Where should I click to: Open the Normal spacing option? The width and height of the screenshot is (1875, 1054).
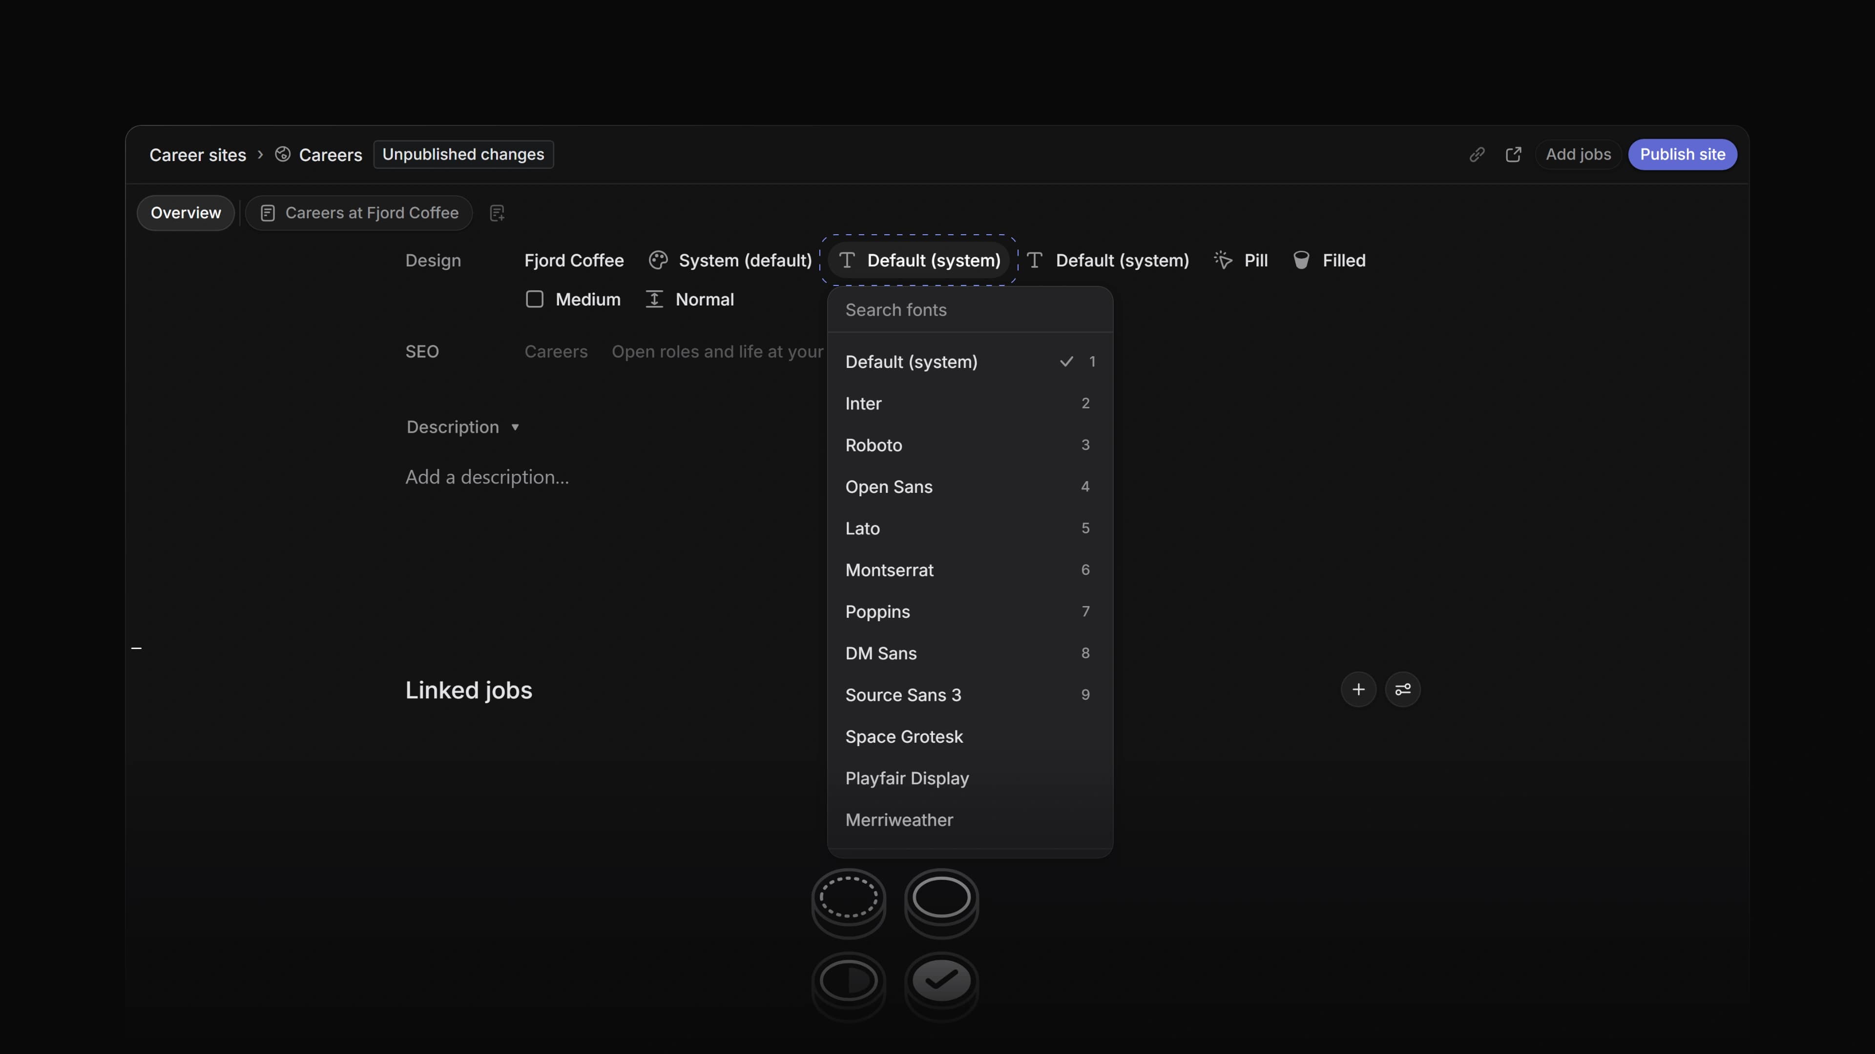(689, 300)
